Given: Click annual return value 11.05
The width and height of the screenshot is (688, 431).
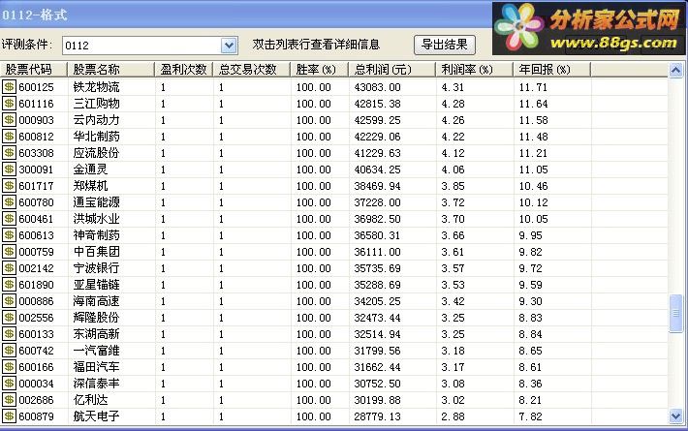Looking at the screenshot, I should [533, 169].
